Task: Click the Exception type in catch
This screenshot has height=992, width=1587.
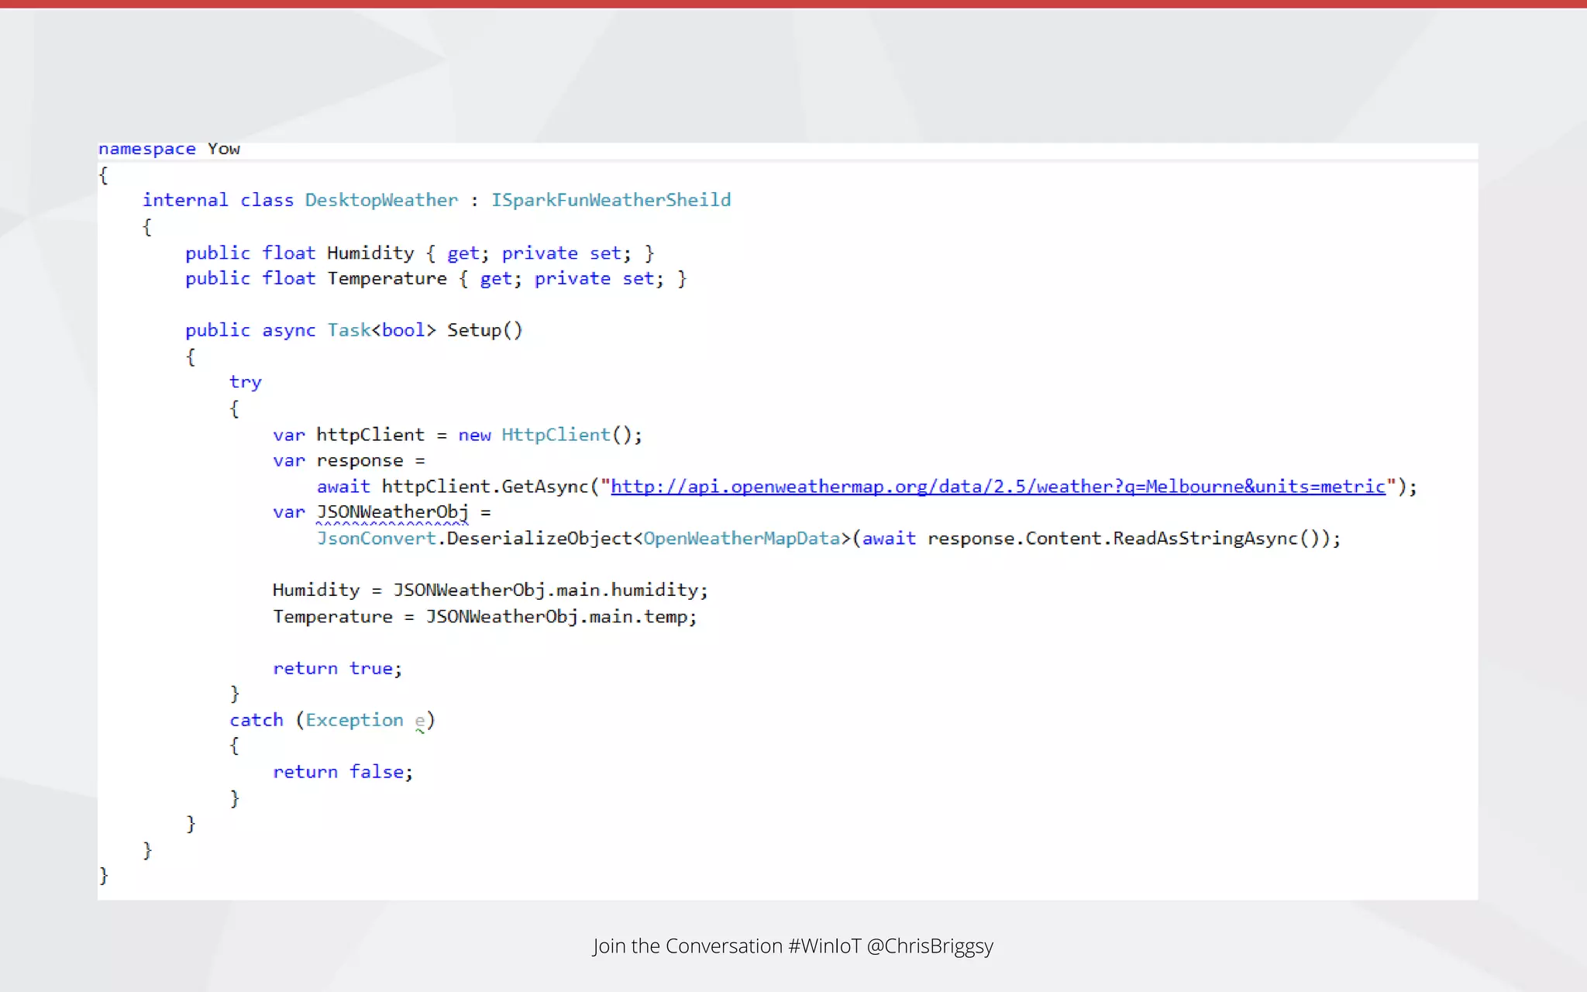Action: [354, 720]
